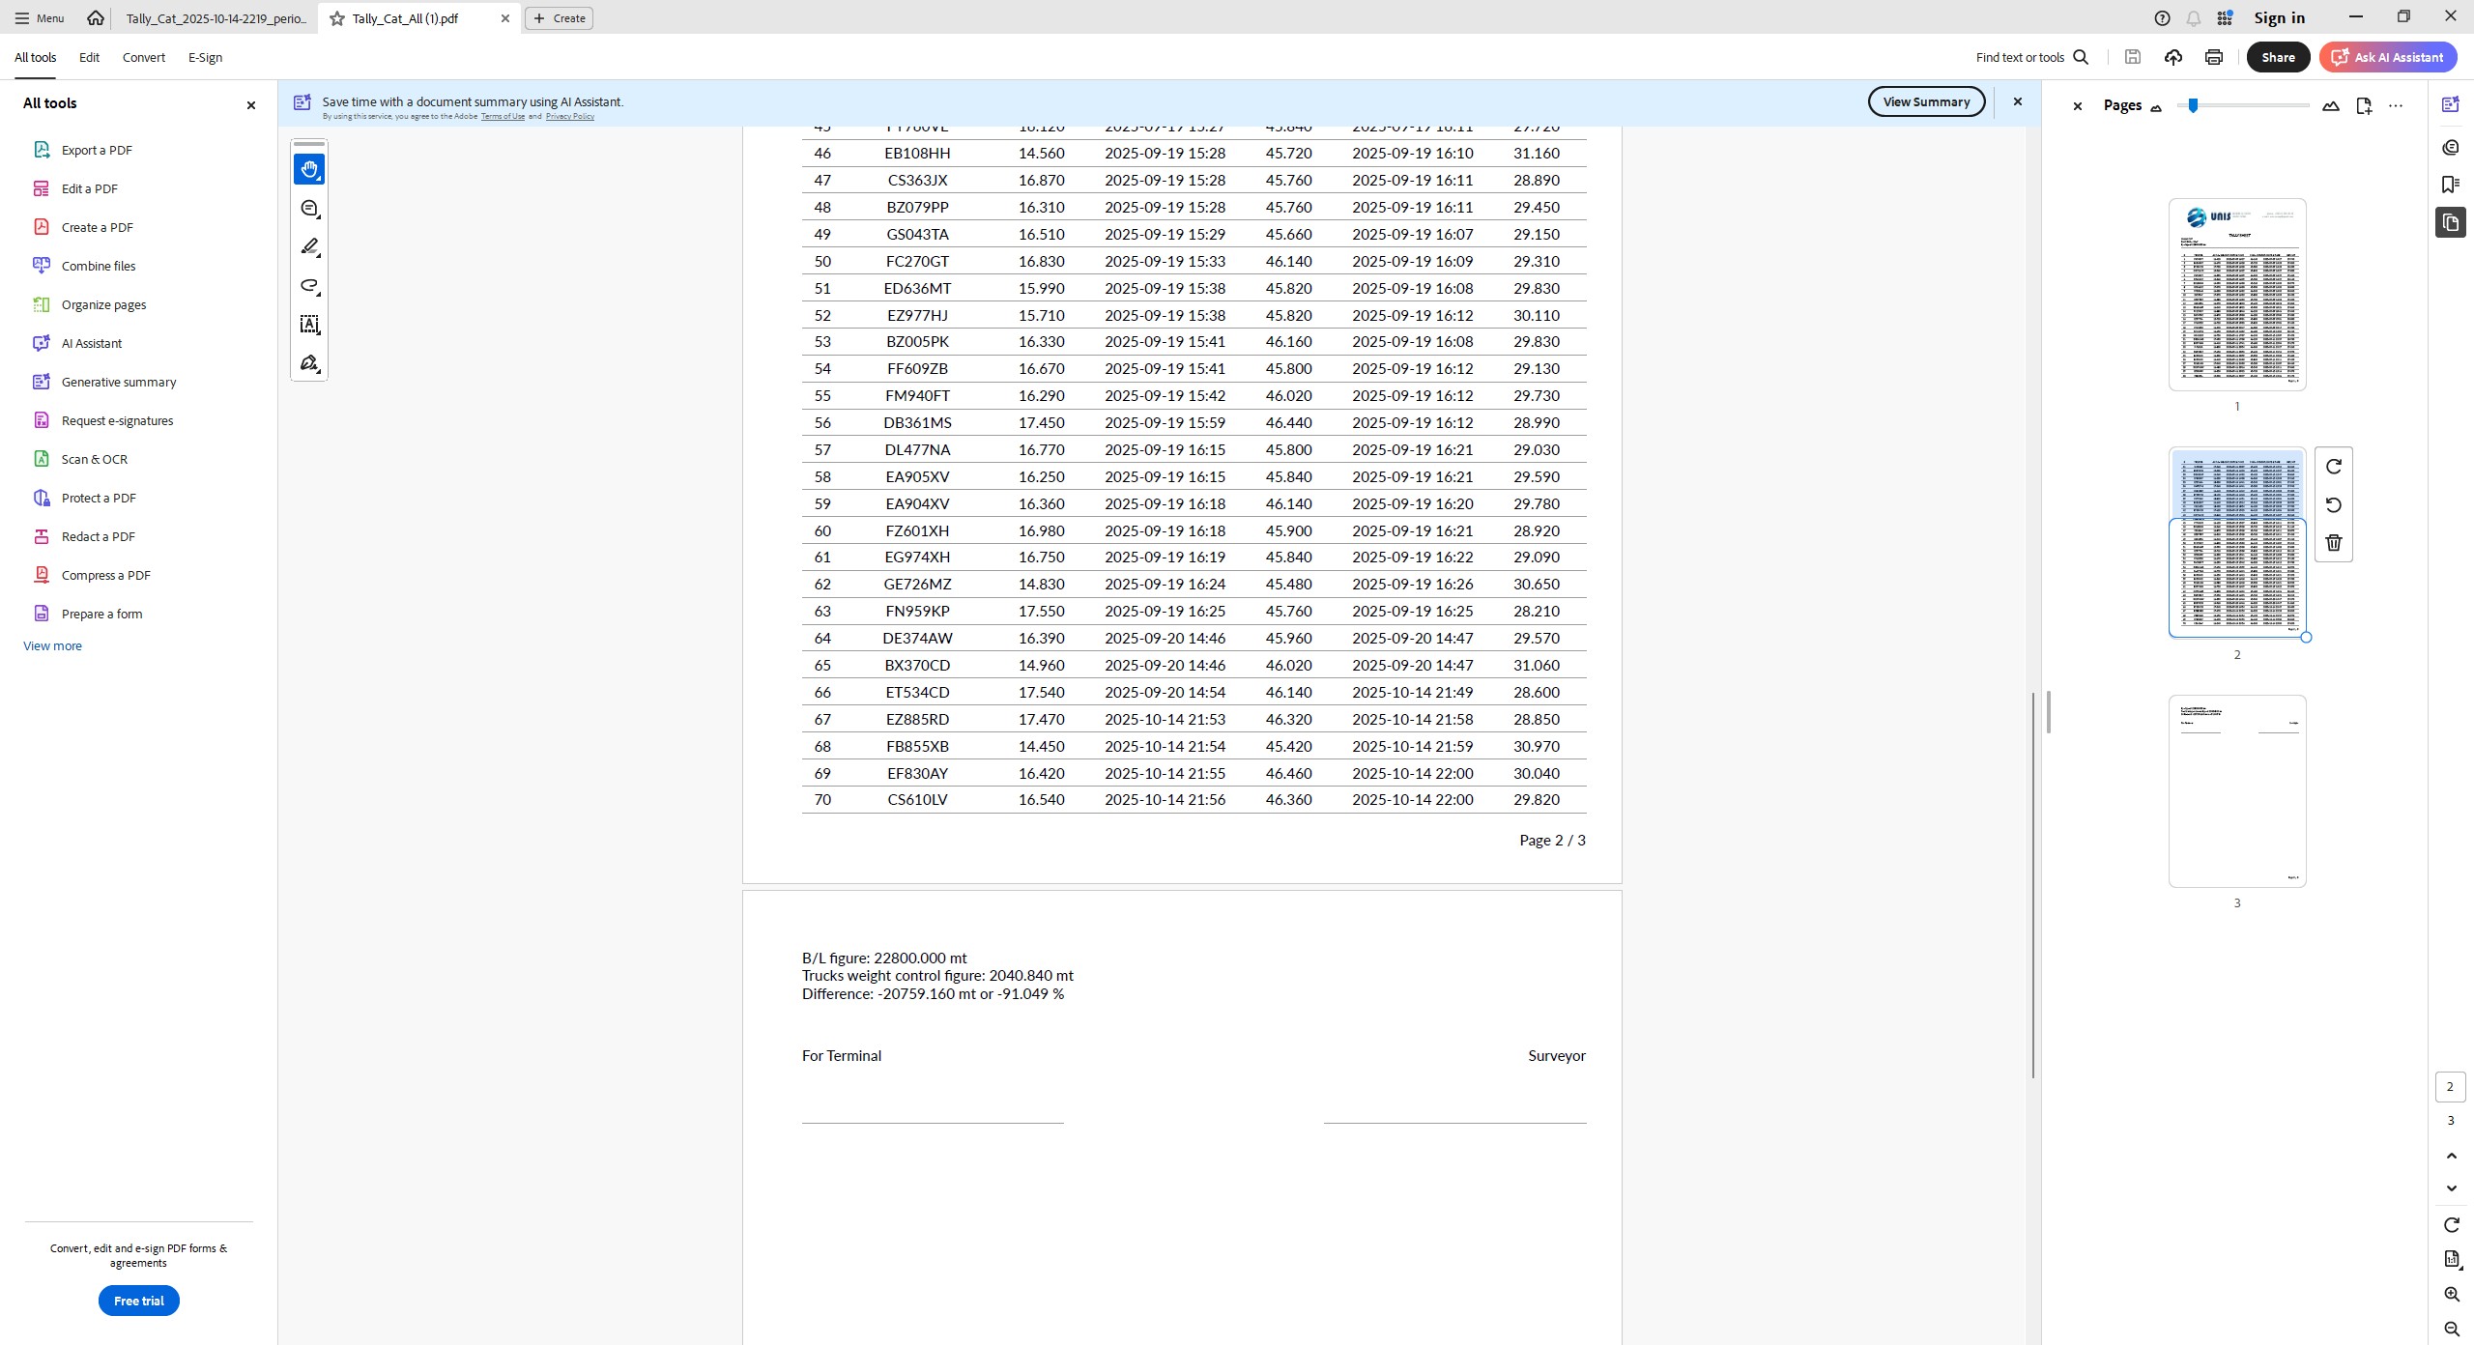
Task: Switch to the Convert menu
Action: pyautogui.click(x=143, y=57)
